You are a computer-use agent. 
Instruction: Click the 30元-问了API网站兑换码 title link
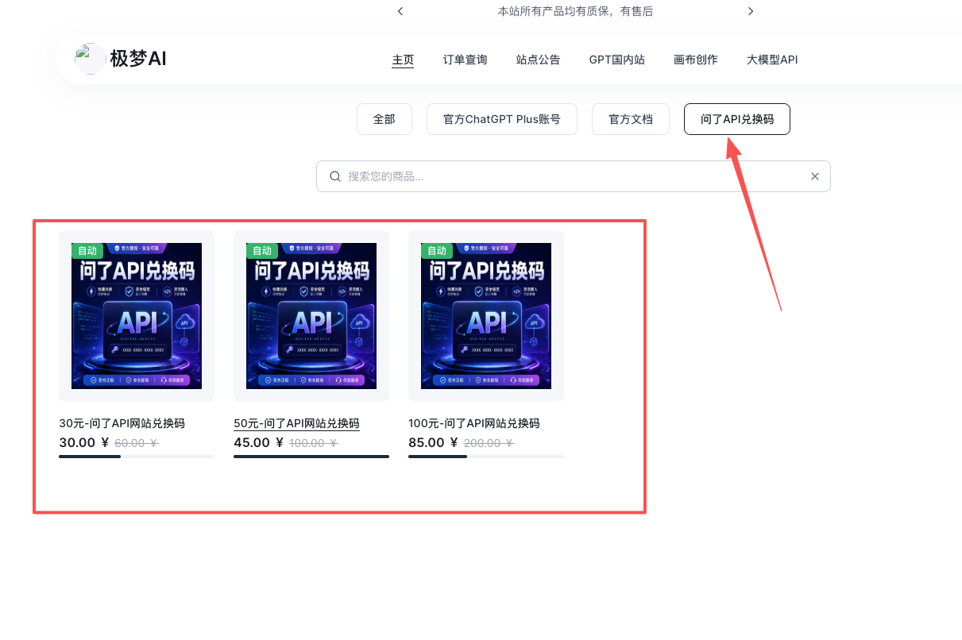(x=122, y=423)
